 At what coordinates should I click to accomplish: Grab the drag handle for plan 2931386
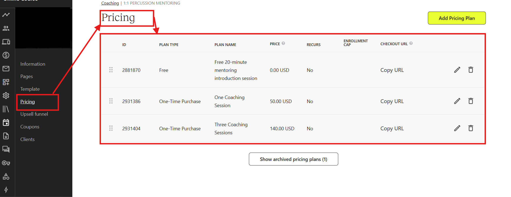point(111,101)
